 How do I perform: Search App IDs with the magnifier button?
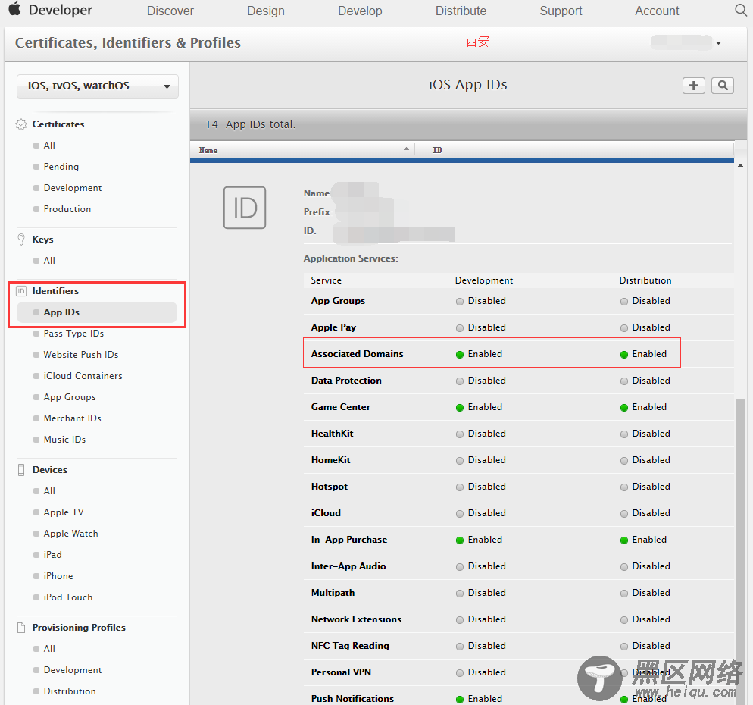point(722,86)
